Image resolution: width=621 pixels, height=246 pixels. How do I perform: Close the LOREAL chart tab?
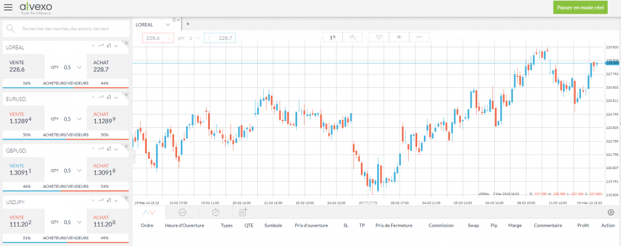click(x=178, y=19)
